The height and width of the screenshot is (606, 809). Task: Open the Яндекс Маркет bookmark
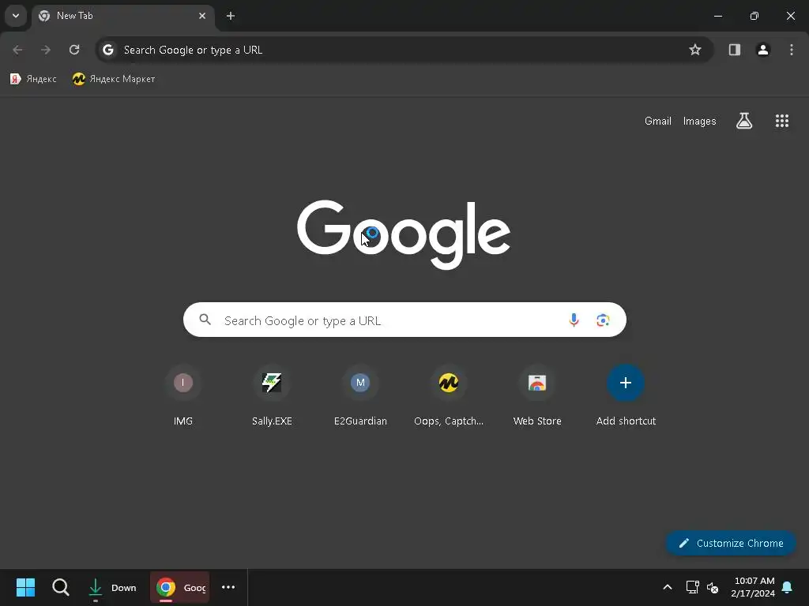point(114,79)
